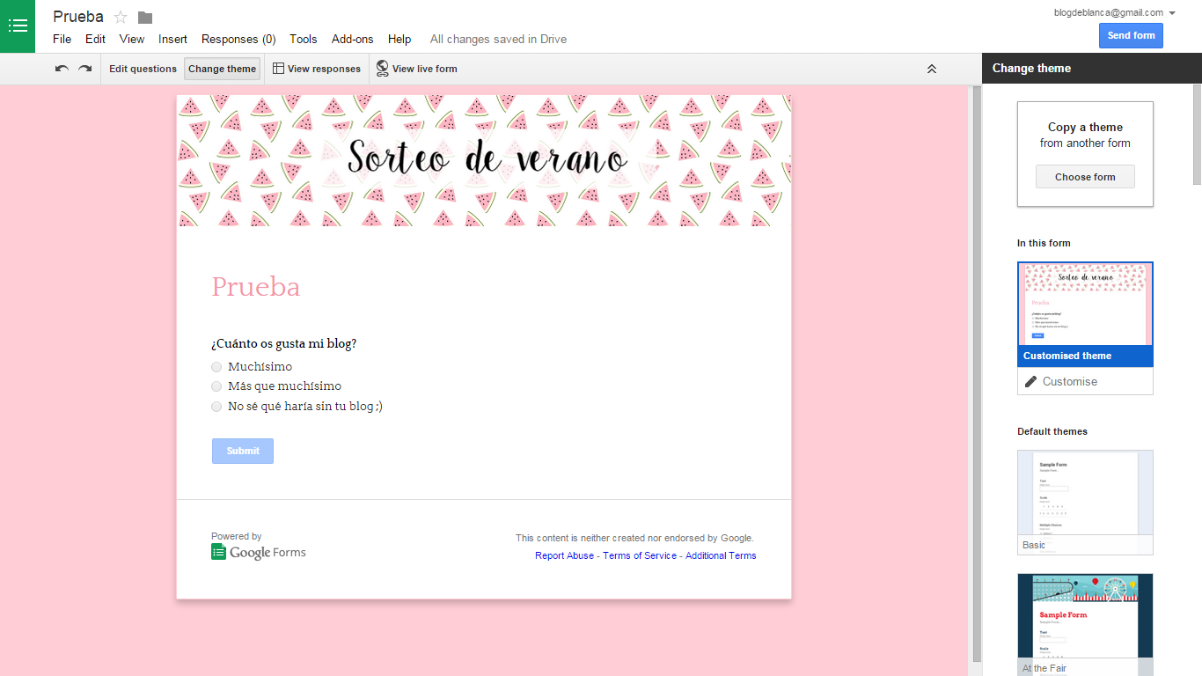Viewport: 1202px width, 676px height.
Task: Open the Add-ons menu
Action: point(352,39)
